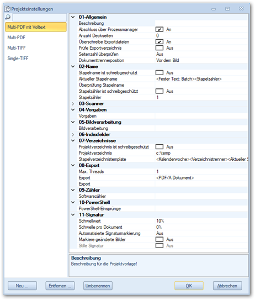Collapse the 07-Verzeichnisse section

(x=73, y=141)
